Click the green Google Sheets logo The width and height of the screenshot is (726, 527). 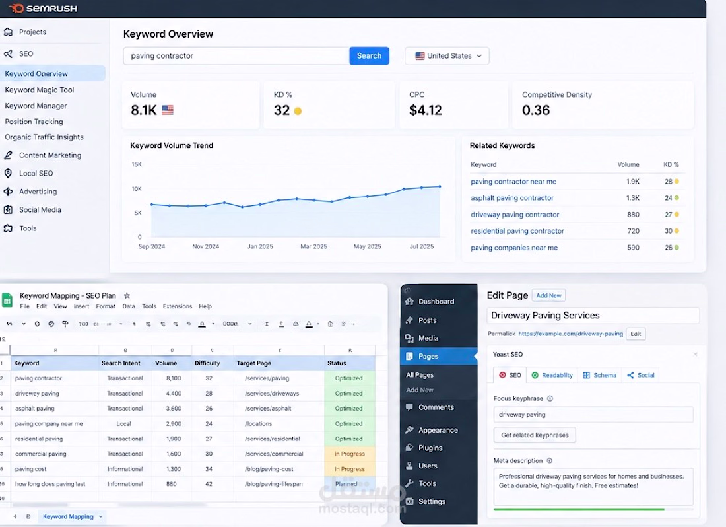click(x=7, y=300)
